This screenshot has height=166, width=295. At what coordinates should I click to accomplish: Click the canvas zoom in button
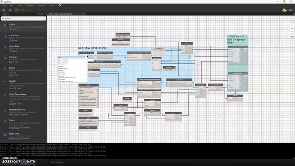pyautogui.click(x=292, y=29)
